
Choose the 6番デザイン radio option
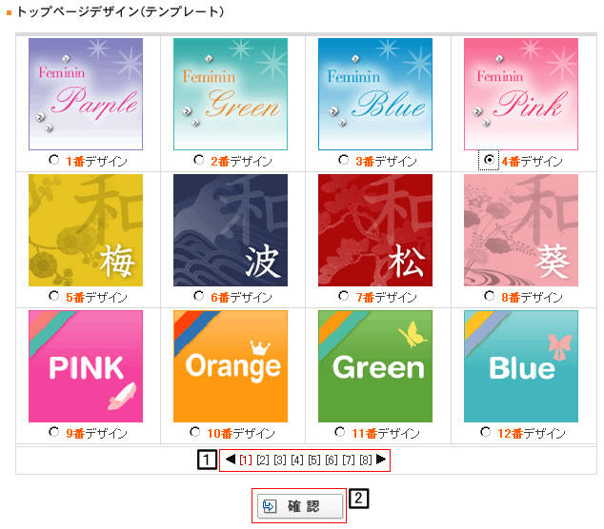[199, 296]
